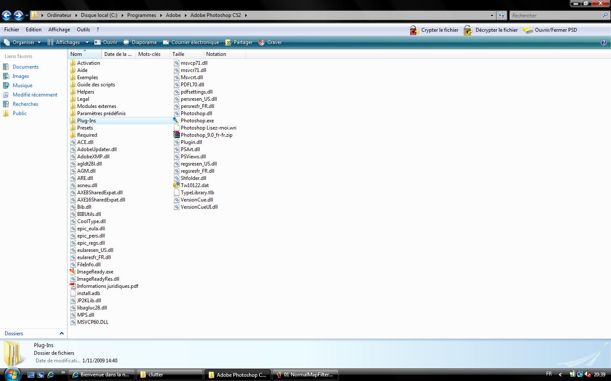This screenshot has height=381, width=611.
Task: Sort by the Taille column header
Action: tap(186, 54)
